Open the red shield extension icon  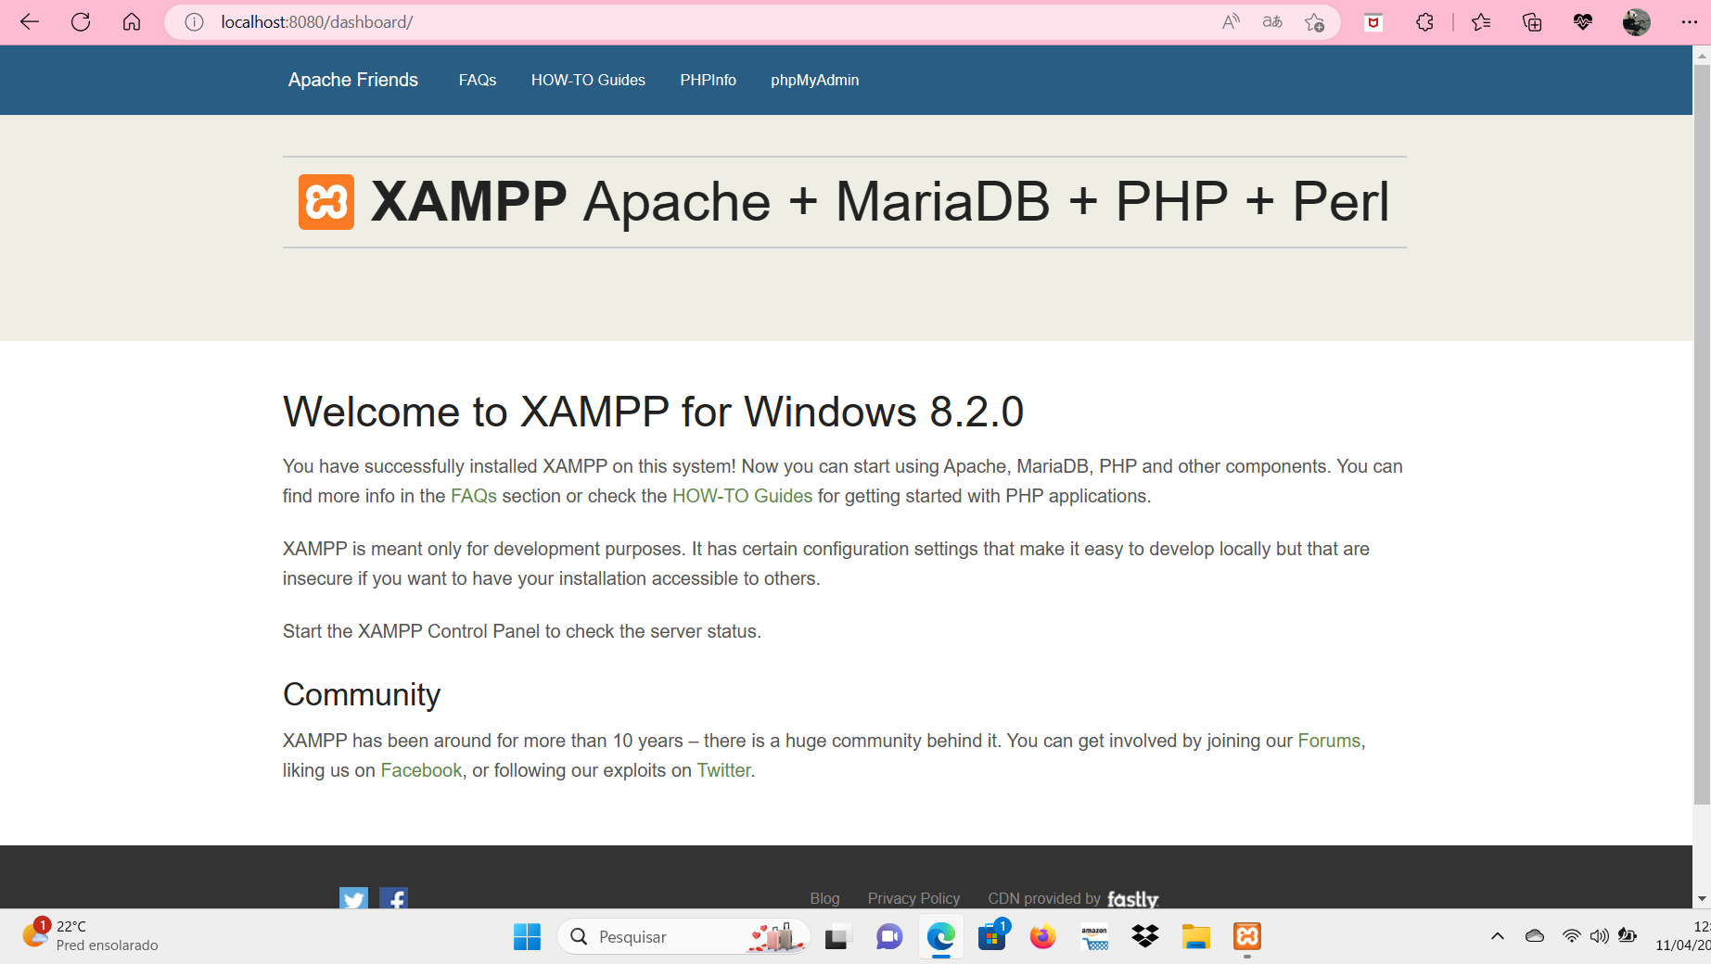1373,22
